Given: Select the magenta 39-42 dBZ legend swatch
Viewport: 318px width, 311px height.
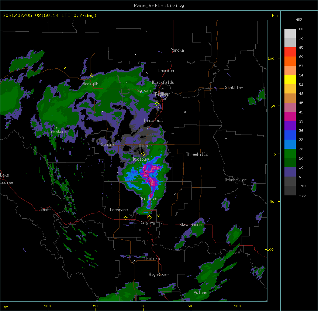Looking at the screenshot, I should [x=290, y=116].
